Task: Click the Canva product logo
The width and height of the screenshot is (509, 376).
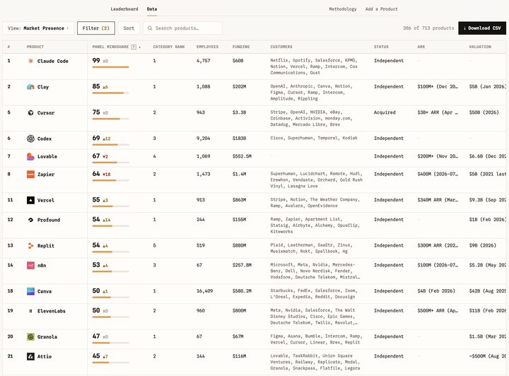Action: (x=30, y=291)
